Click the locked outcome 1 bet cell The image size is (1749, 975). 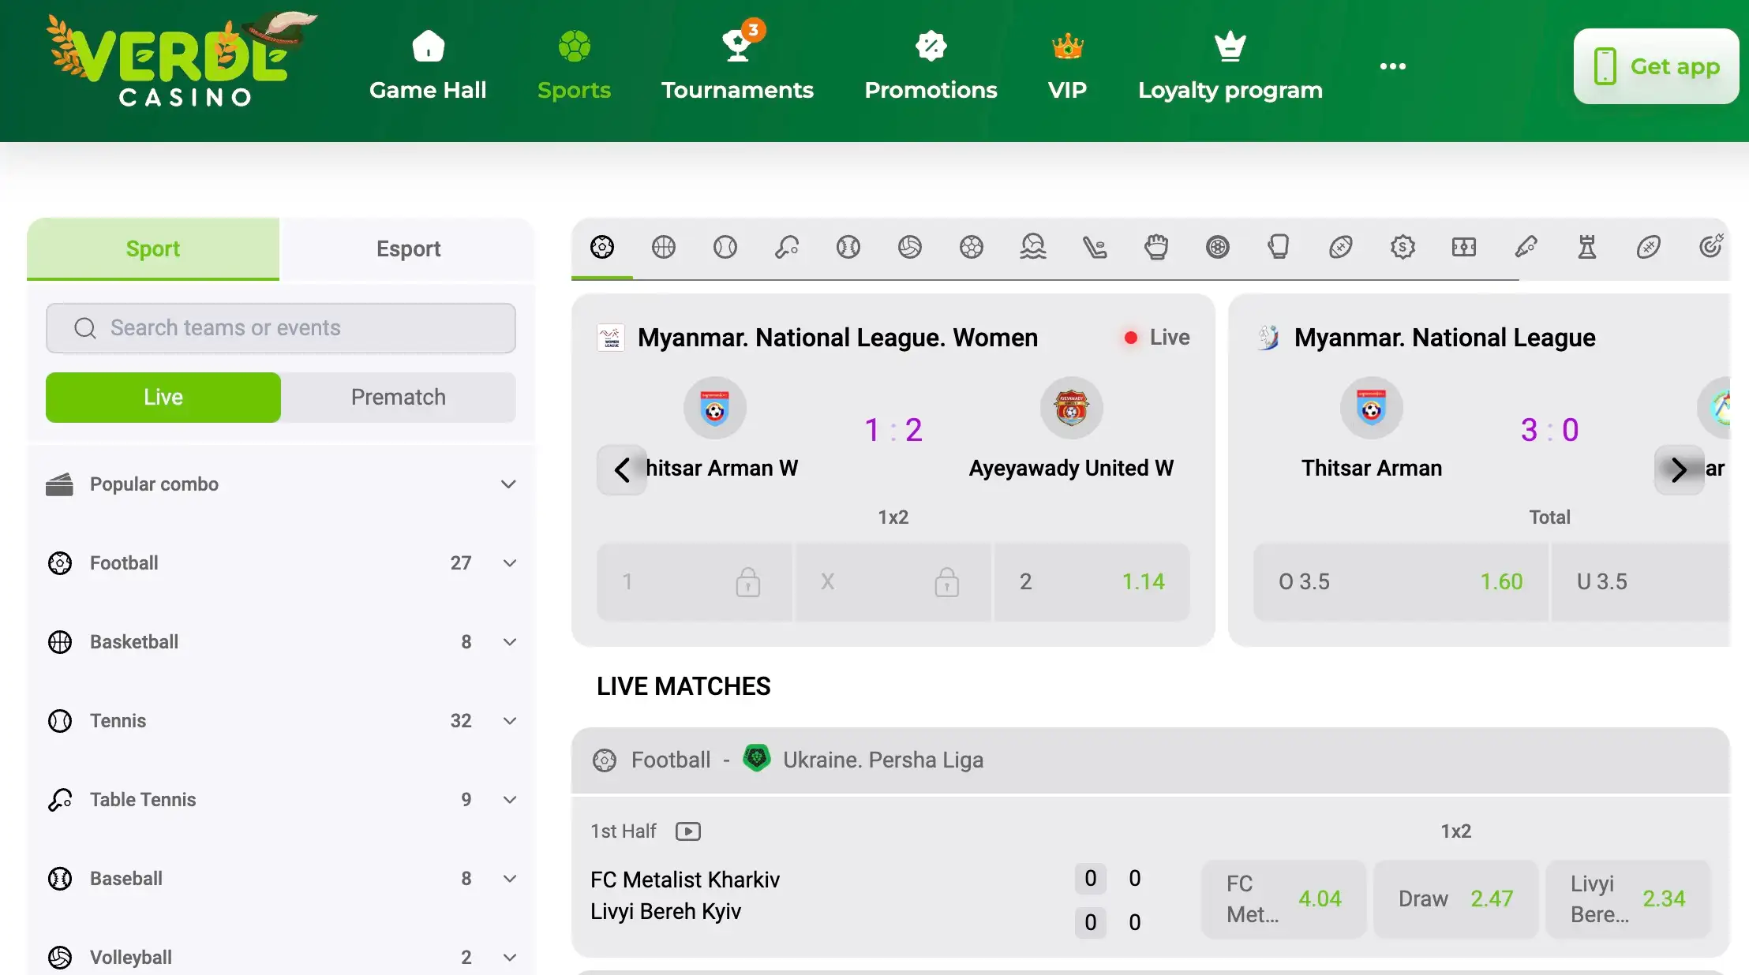point(694,582)
